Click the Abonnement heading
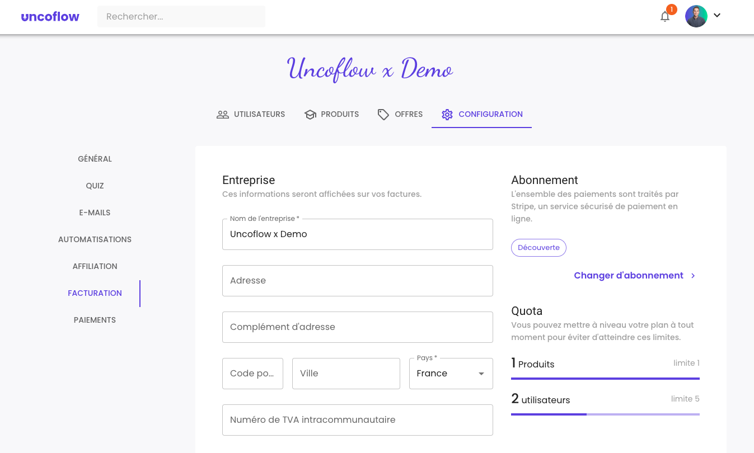 click(x=545, y=180)
